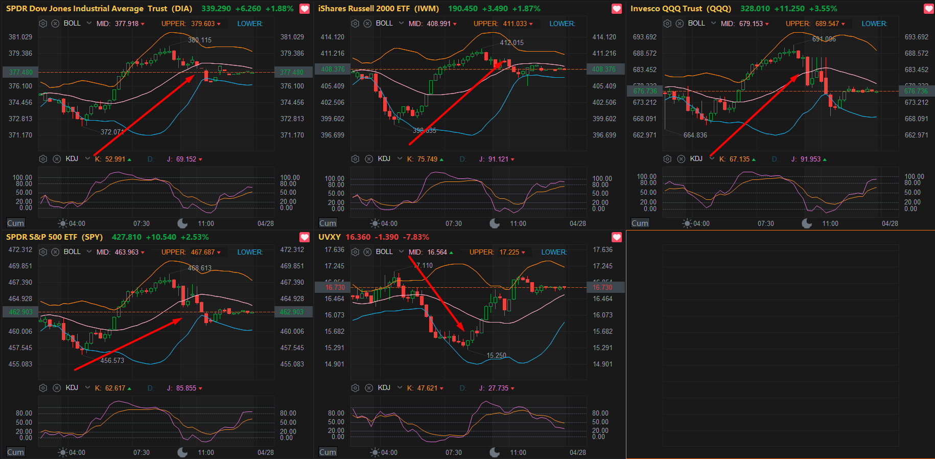The width and height of the screenshot is (935, 459).
Task: Click Cum button below QQQ chart
Action: coord(640,223)
